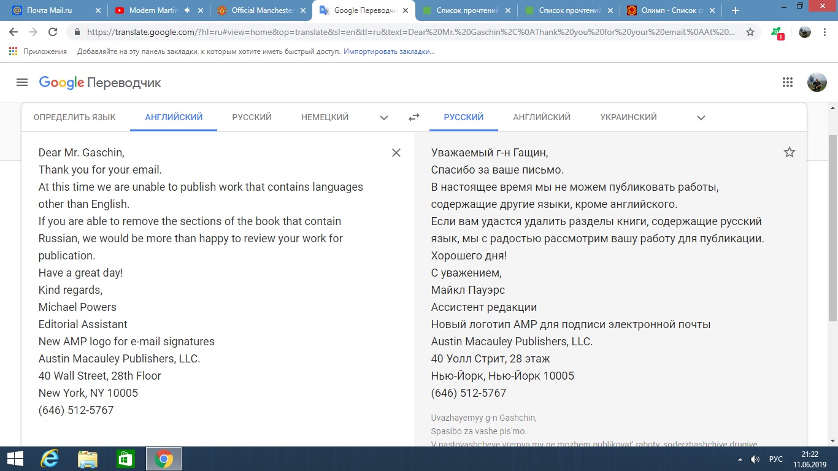Click transliteration 'Uvazhayemyy g-n Gashchin,'
This screenshot has width=838, height=471.
tap(483, 418)
